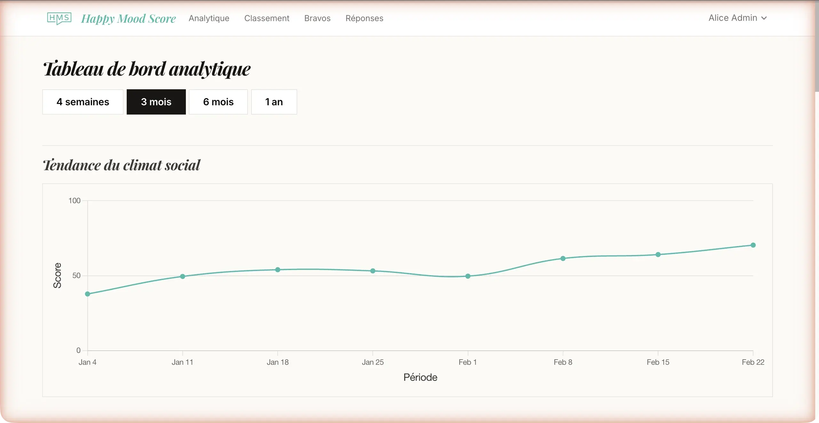Click the chevron beside Alice Admin

coord(765,18)
